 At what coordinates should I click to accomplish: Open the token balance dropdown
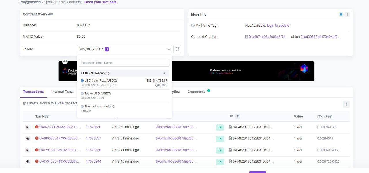coord(125,49)
